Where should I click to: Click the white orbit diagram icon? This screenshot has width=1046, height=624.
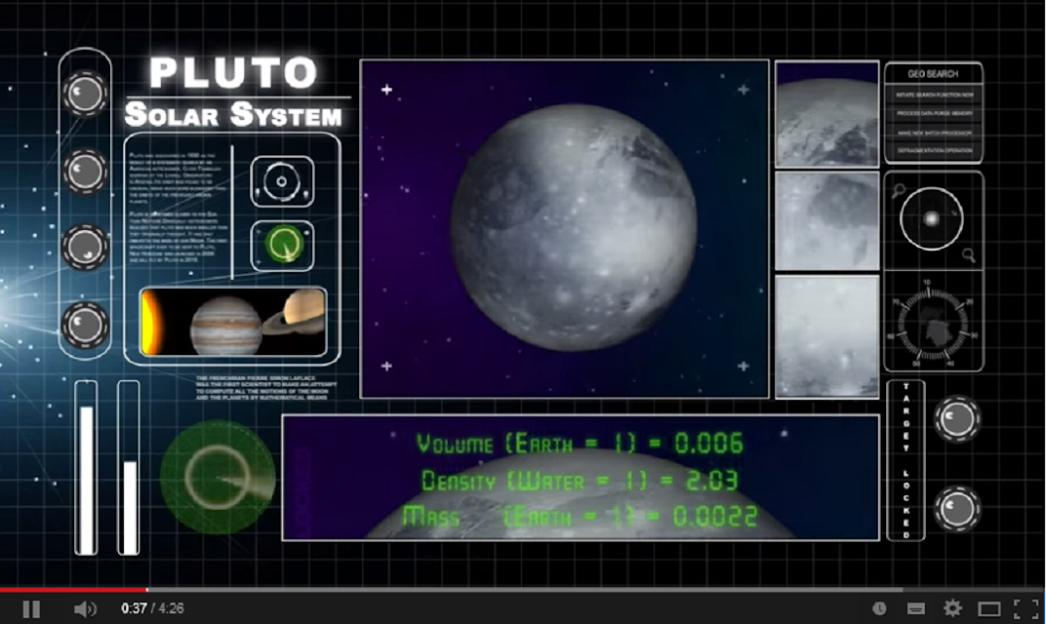282,181
